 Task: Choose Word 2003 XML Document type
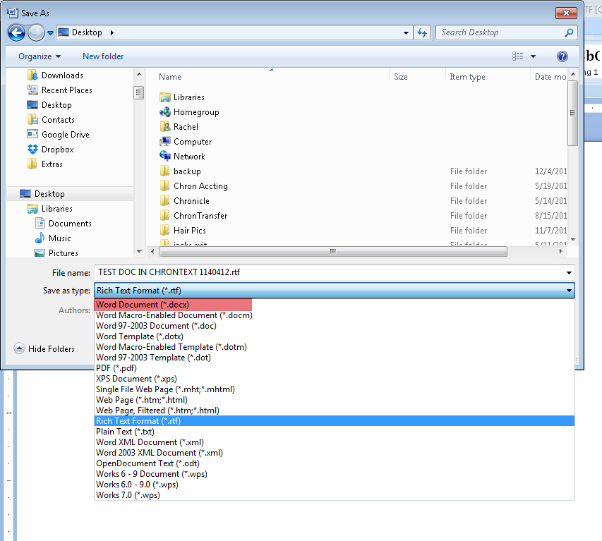click(335, 453)
